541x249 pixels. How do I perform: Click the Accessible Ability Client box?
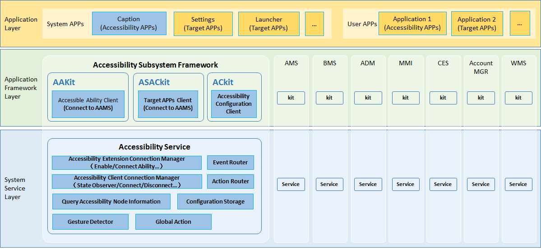(x=88, y=104)
